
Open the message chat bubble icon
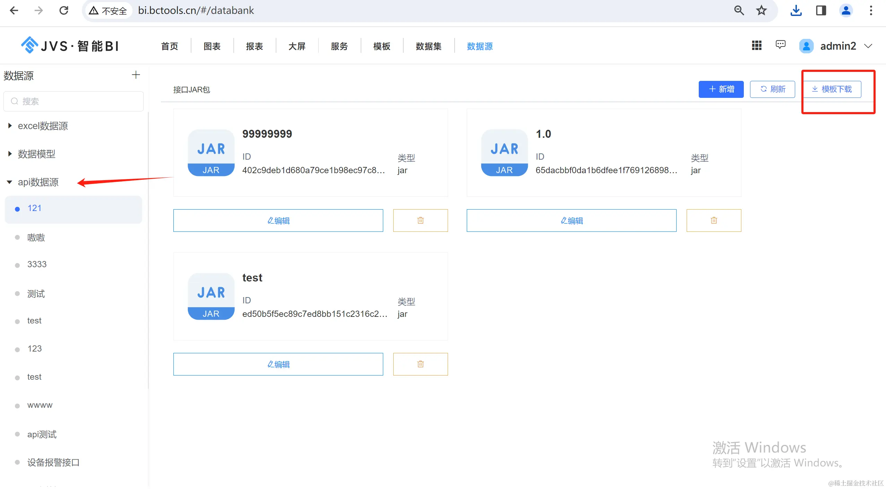point(780,45)
